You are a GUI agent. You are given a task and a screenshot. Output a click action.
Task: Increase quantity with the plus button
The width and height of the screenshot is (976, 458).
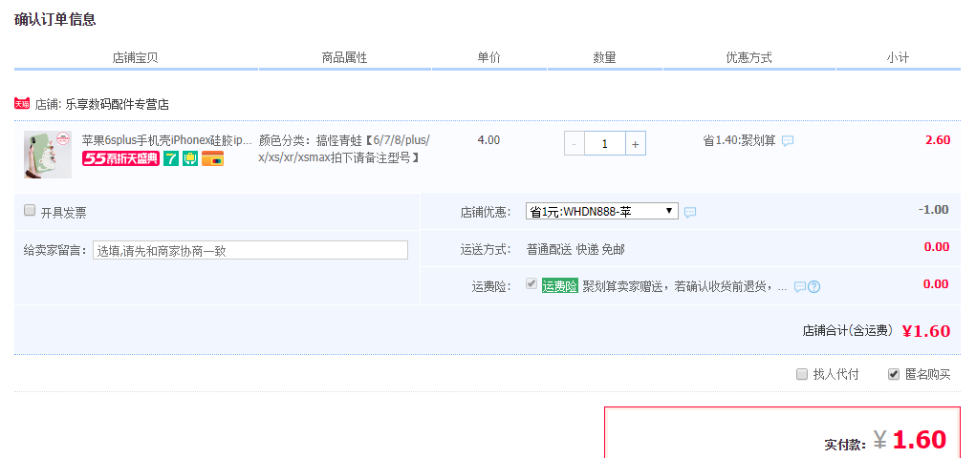tap(635, 143)
